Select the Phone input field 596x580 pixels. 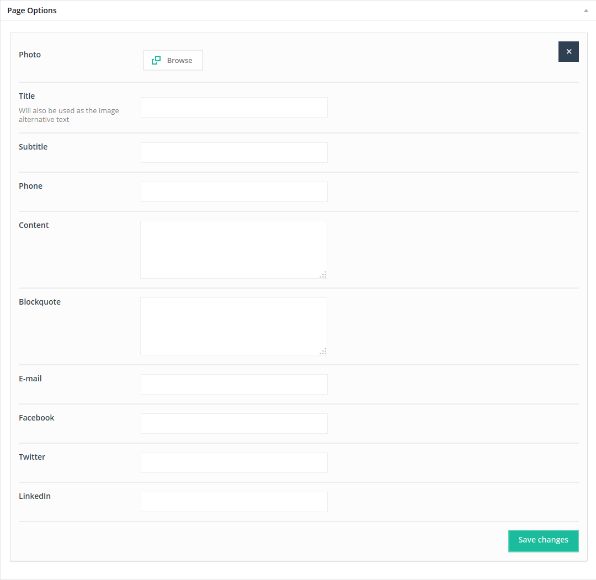234,192
